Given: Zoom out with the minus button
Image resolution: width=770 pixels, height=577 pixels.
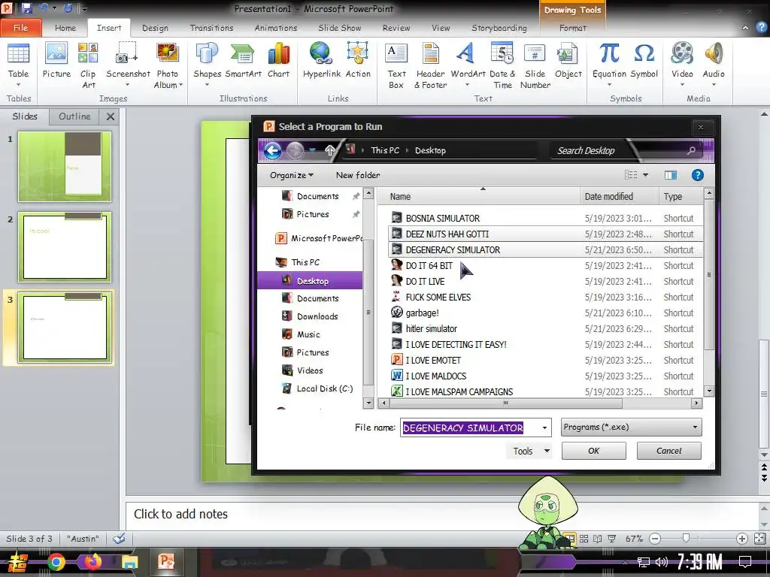Looking at the screenshot, I should [x=655, y=539].
